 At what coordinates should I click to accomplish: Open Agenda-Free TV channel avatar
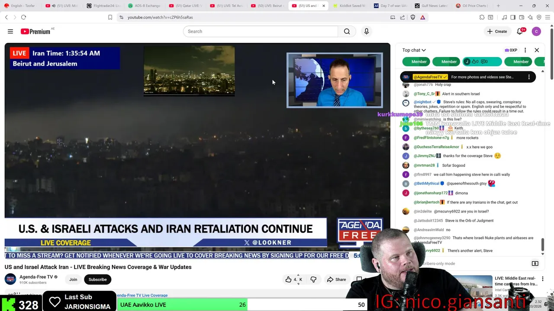[x=10, y=279]
